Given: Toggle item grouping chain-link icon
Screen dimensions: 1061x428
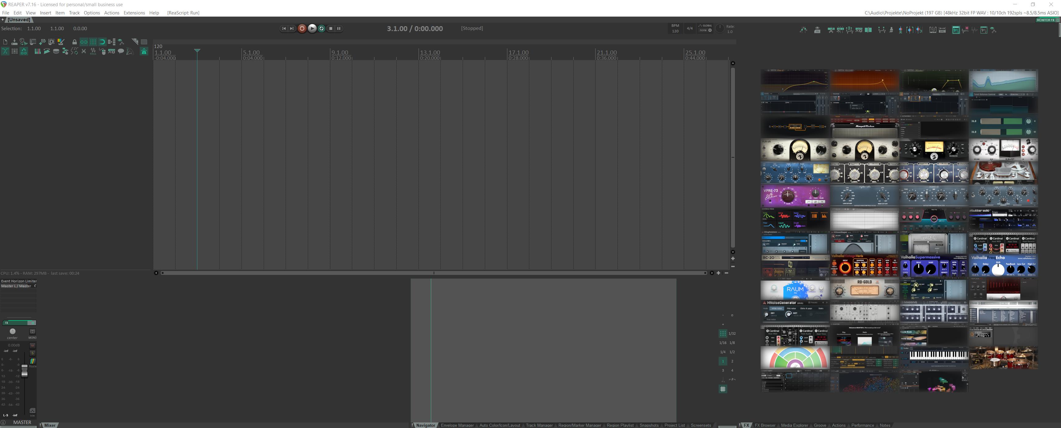Looking at the screenshot, I should pyautogui.click(x=84, y=42).
